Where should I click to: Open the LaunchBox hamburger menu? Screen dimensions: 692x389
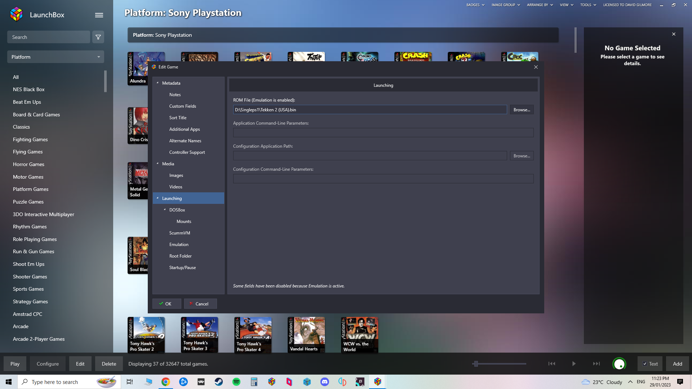pyautogui.click(x=99, y=15)
